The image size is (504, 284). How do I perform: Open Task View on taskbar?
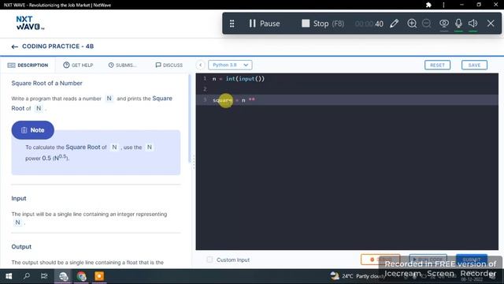(x=44, y=276)
